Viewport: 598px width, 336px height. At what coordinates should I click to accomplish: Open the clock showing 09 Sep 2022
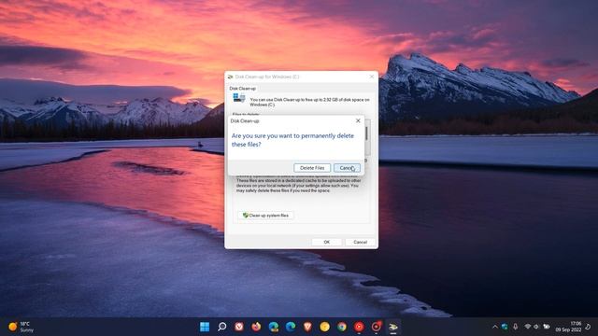point(568,327)
